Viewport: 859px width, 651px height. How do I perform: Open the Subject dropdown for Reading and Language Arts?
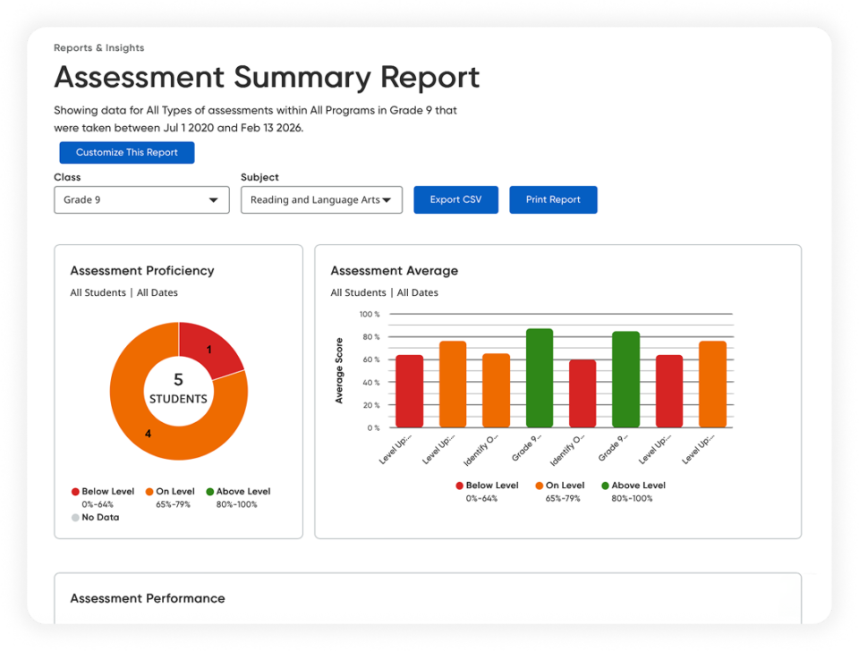[320, 199]
